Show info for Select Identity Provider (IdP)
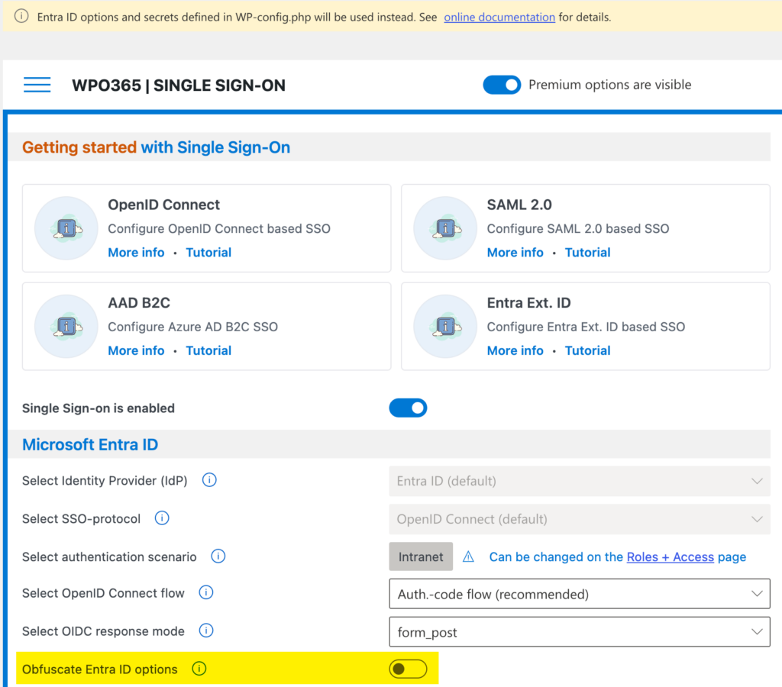The image size is (782, 687). [x=209, y=480]
